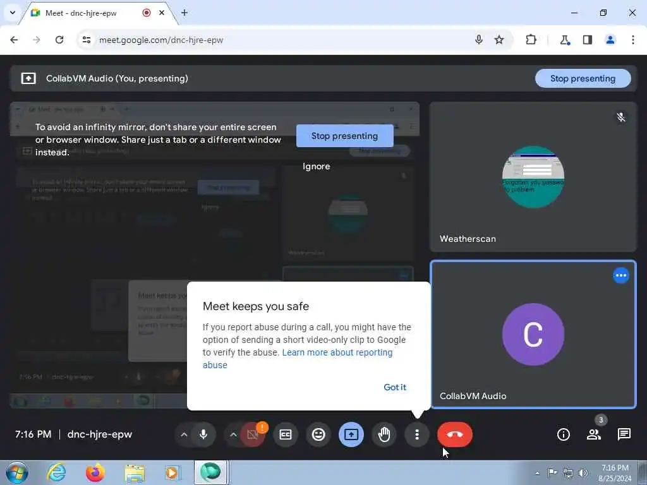Image resolution: width=647 pixels, height=485 pixels.
Task: Launch Firefox from taskbar
Action: click(x=95, y=472)
